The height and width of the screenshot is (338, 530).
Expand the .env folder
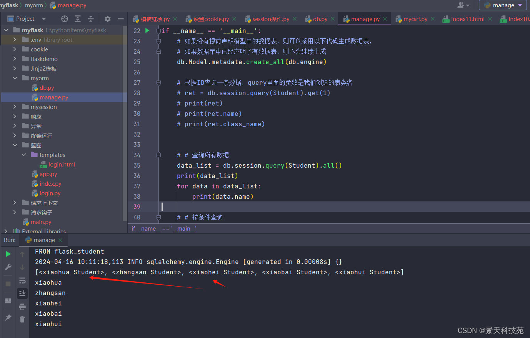(15, 40)
